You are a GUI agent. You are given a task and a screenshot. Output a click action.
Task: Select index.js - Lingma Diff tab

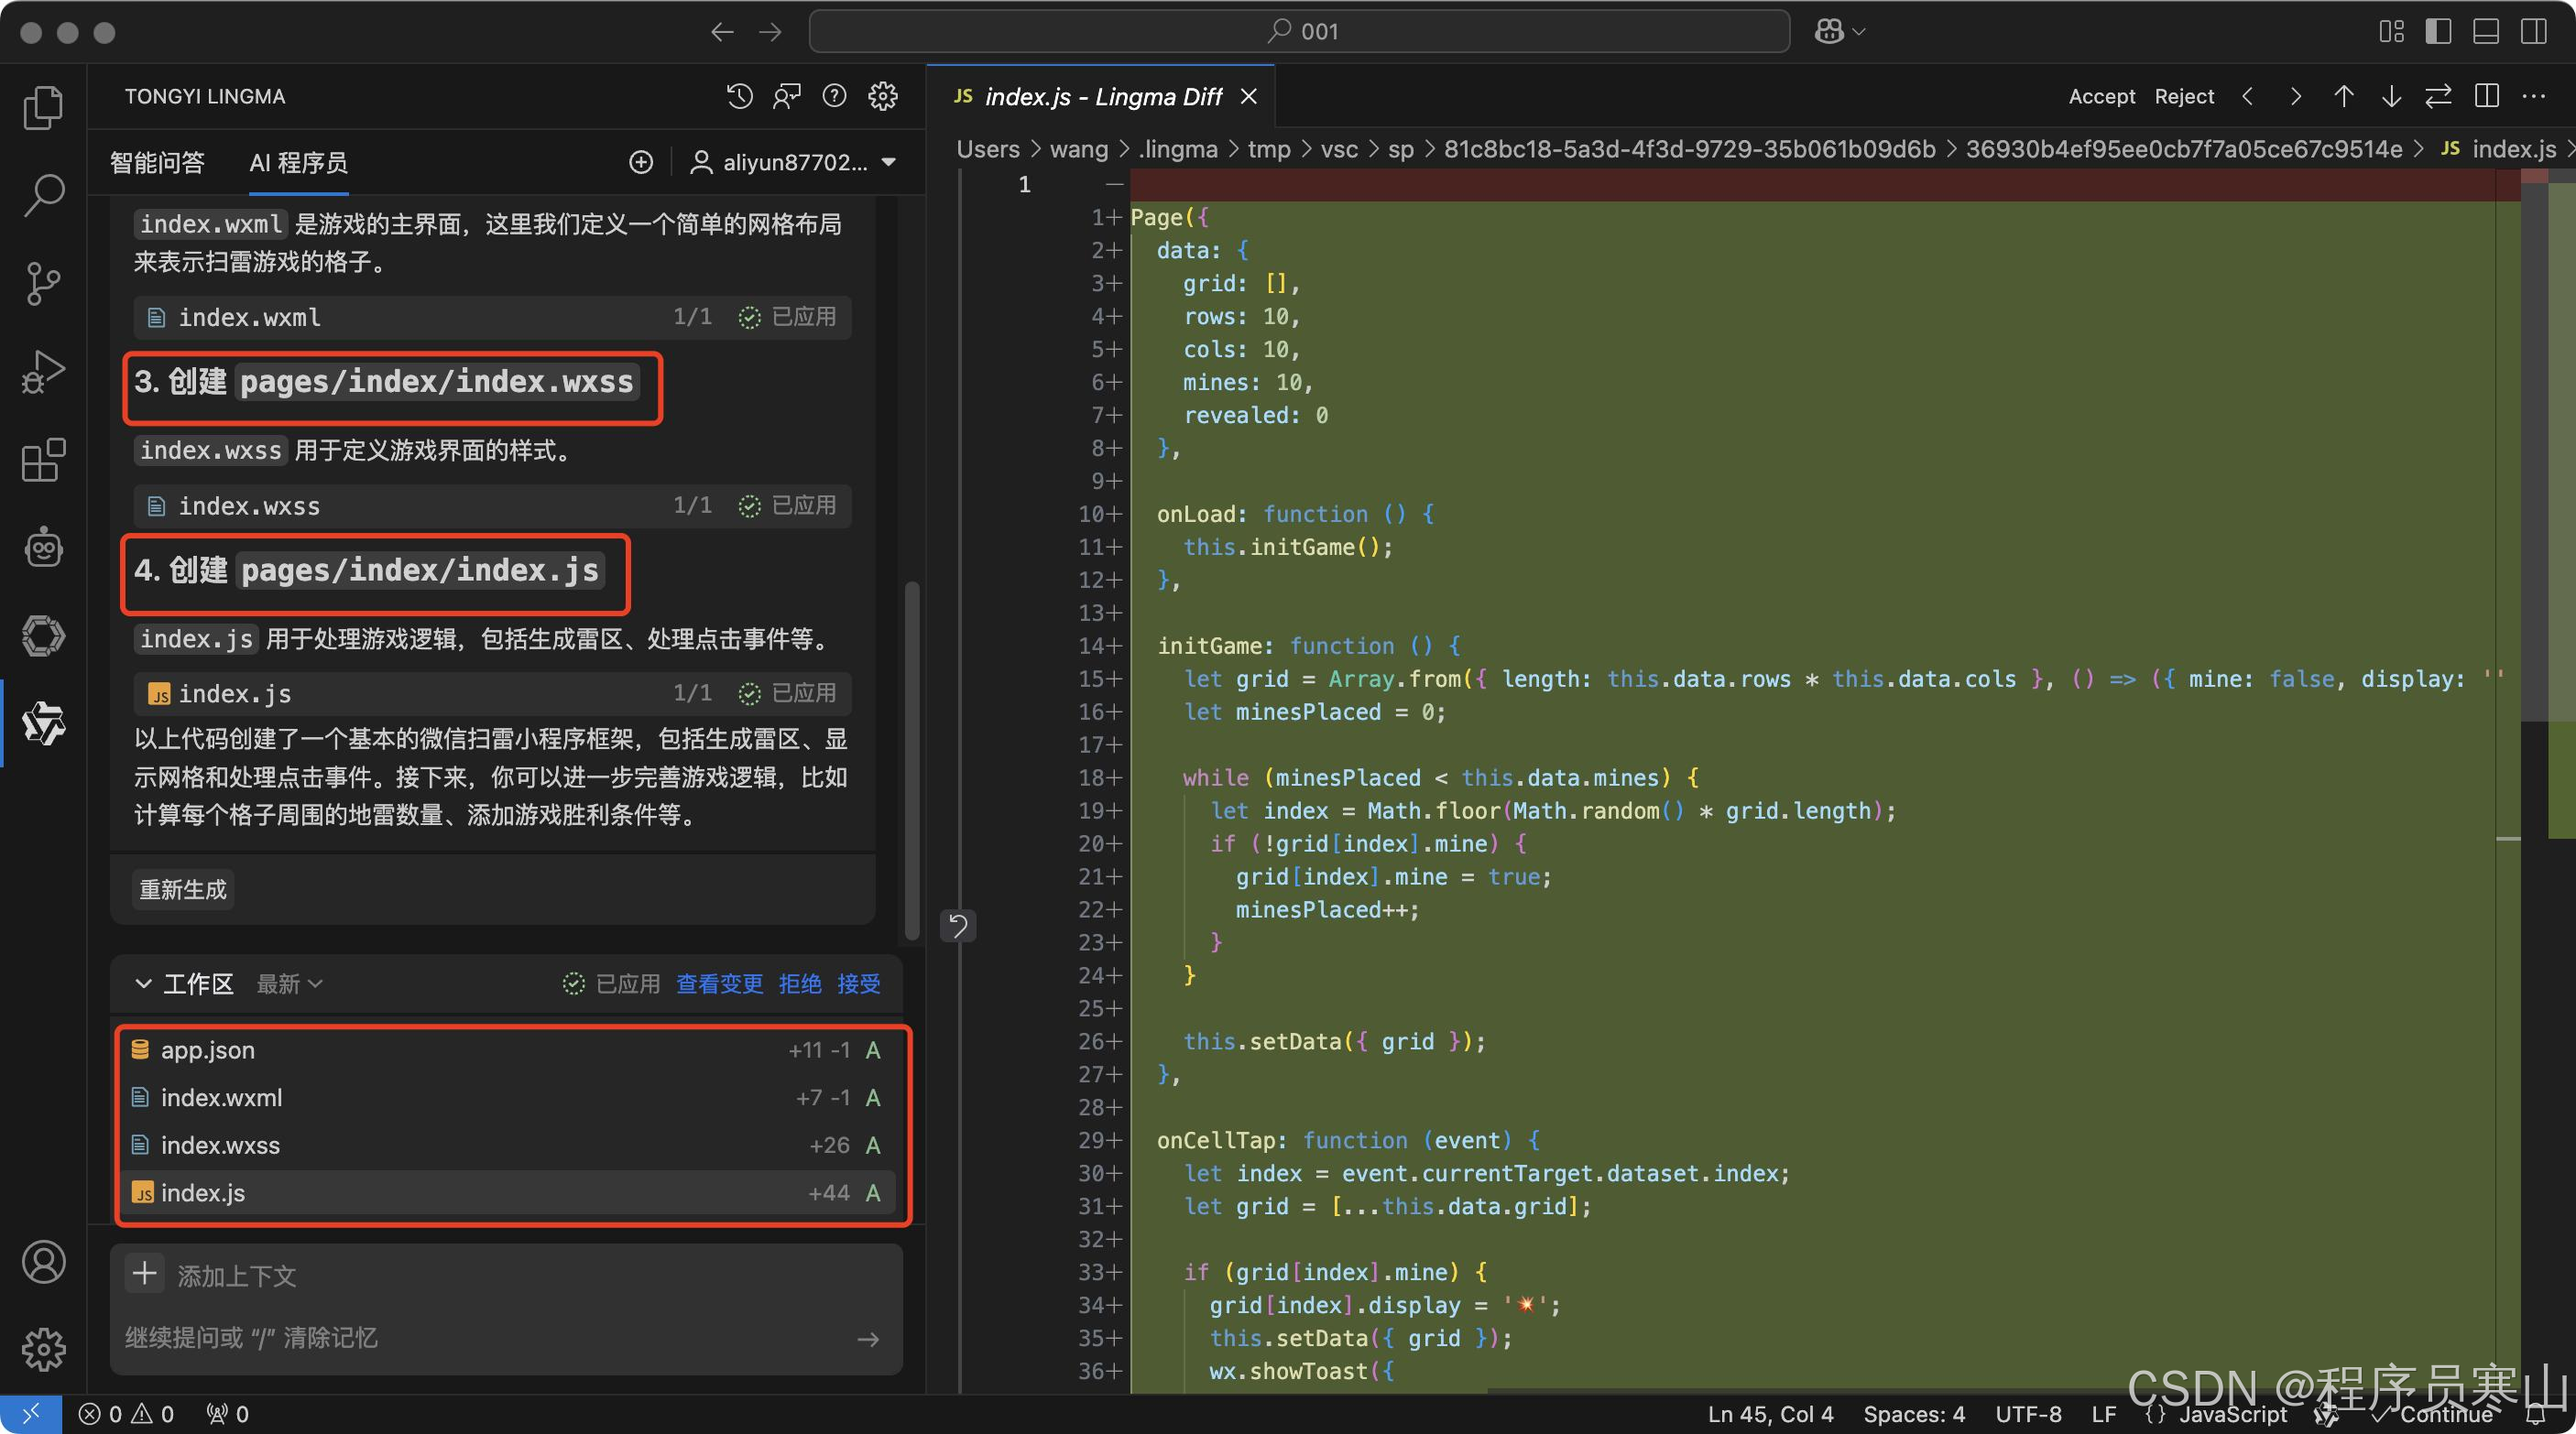point(1102,96)
